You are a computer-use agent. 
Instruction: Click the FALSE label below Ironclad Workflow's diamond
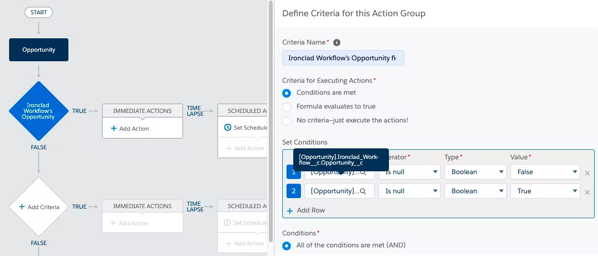pos(39,147)
